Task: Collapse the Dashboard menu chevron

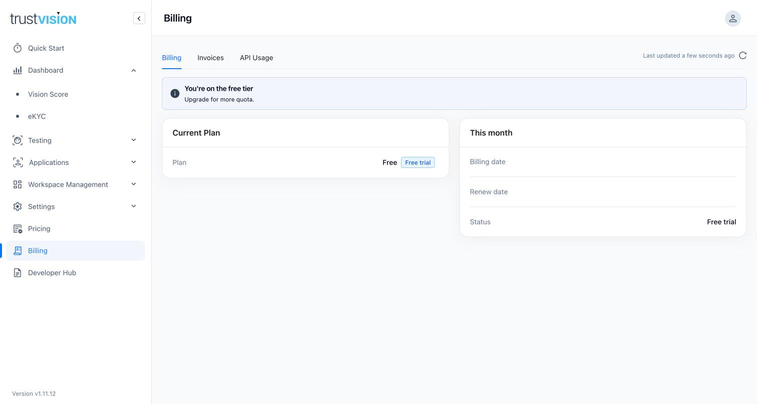Action: click(134, 70)
